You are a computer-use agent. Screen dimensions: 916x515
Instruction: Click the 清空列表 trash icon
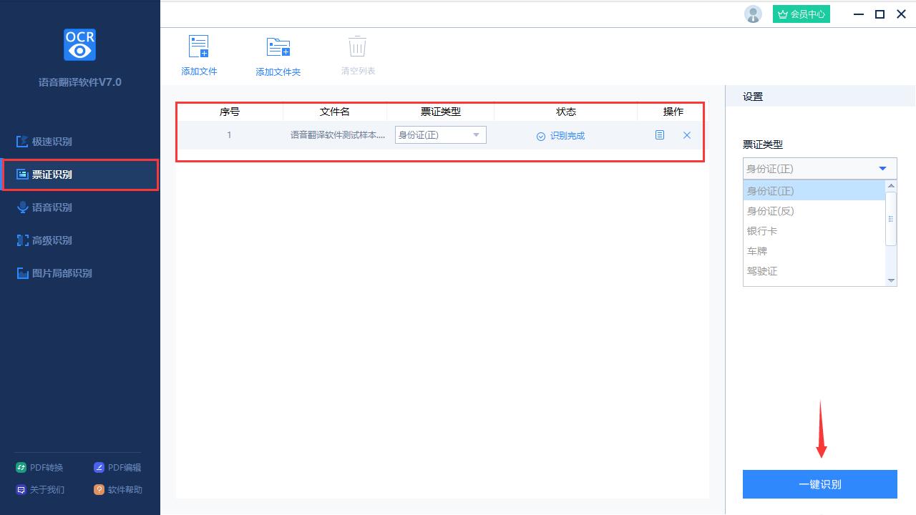pos(356,46)
